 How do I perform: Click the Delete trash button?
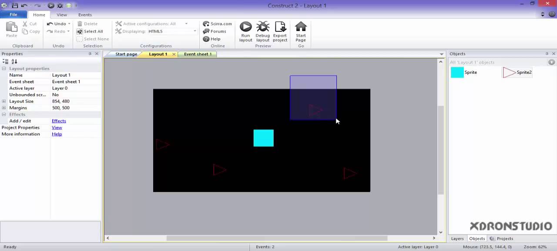[x=87, y=24]
